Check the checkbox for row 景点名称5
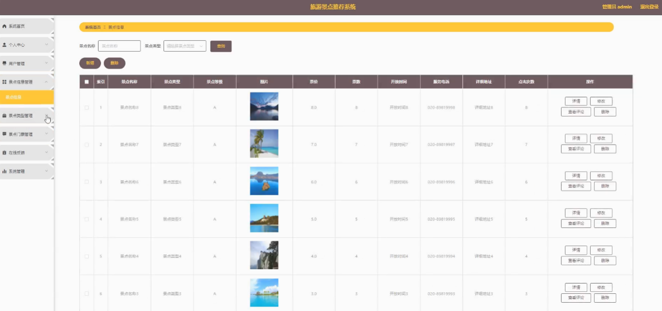662x311 pixels. coord(87,219)
